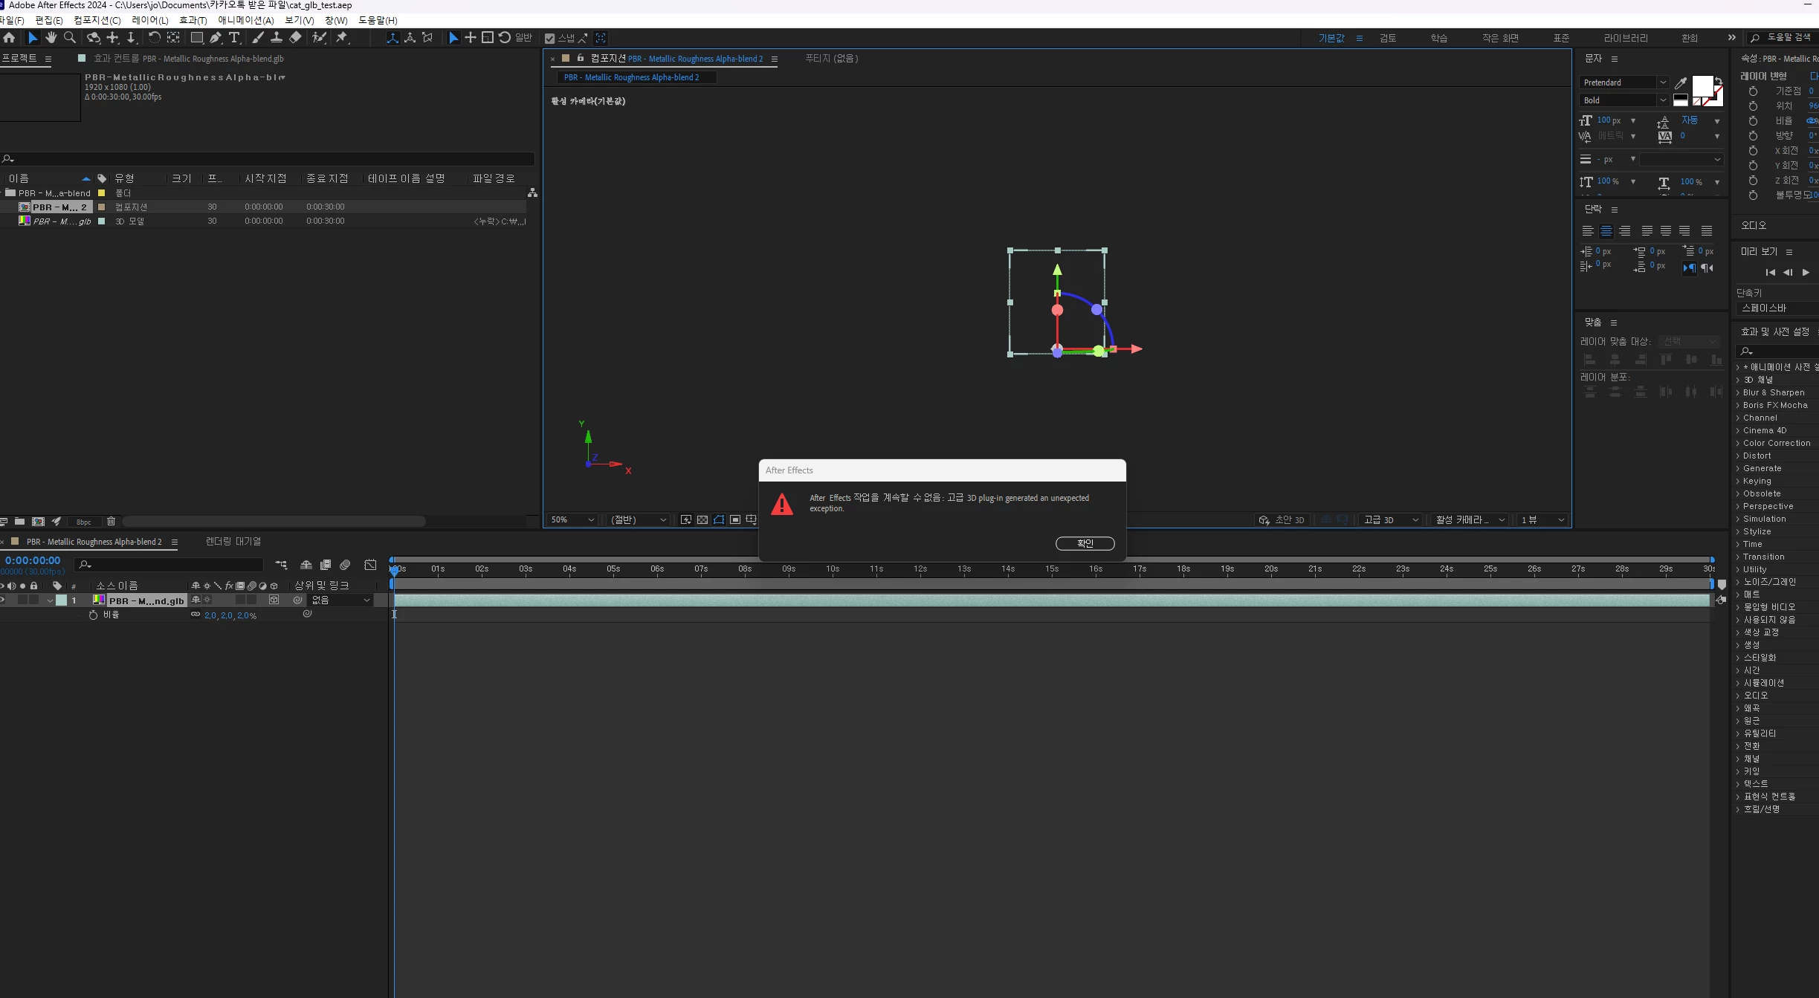Screen dimensions: 1819x998
Task: Toggle the 스냅 snapping checkbox
Action: pyautogui.click(x=550, y=39)
